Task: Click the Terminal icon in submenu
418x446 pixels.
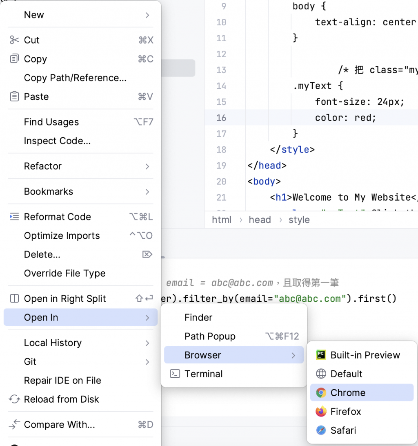Action: coord(175,374)
